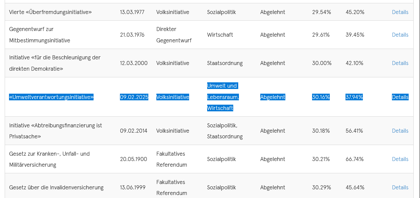Click the date 09.02.2025 cell
Screen dimensions: 420x198
134,97
